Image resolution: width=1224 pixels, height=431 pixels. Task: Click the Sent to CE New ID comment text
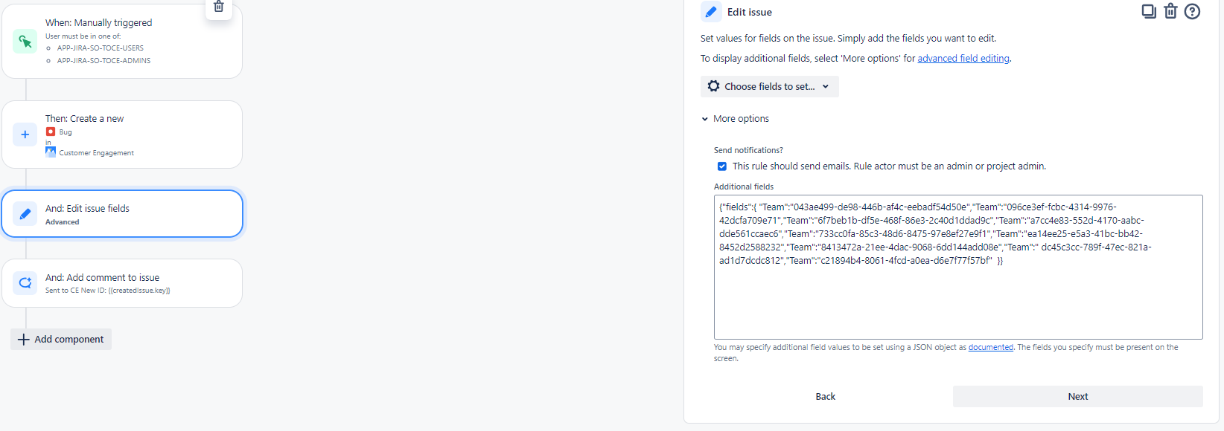pyautogui.click(x=108, y=291)
